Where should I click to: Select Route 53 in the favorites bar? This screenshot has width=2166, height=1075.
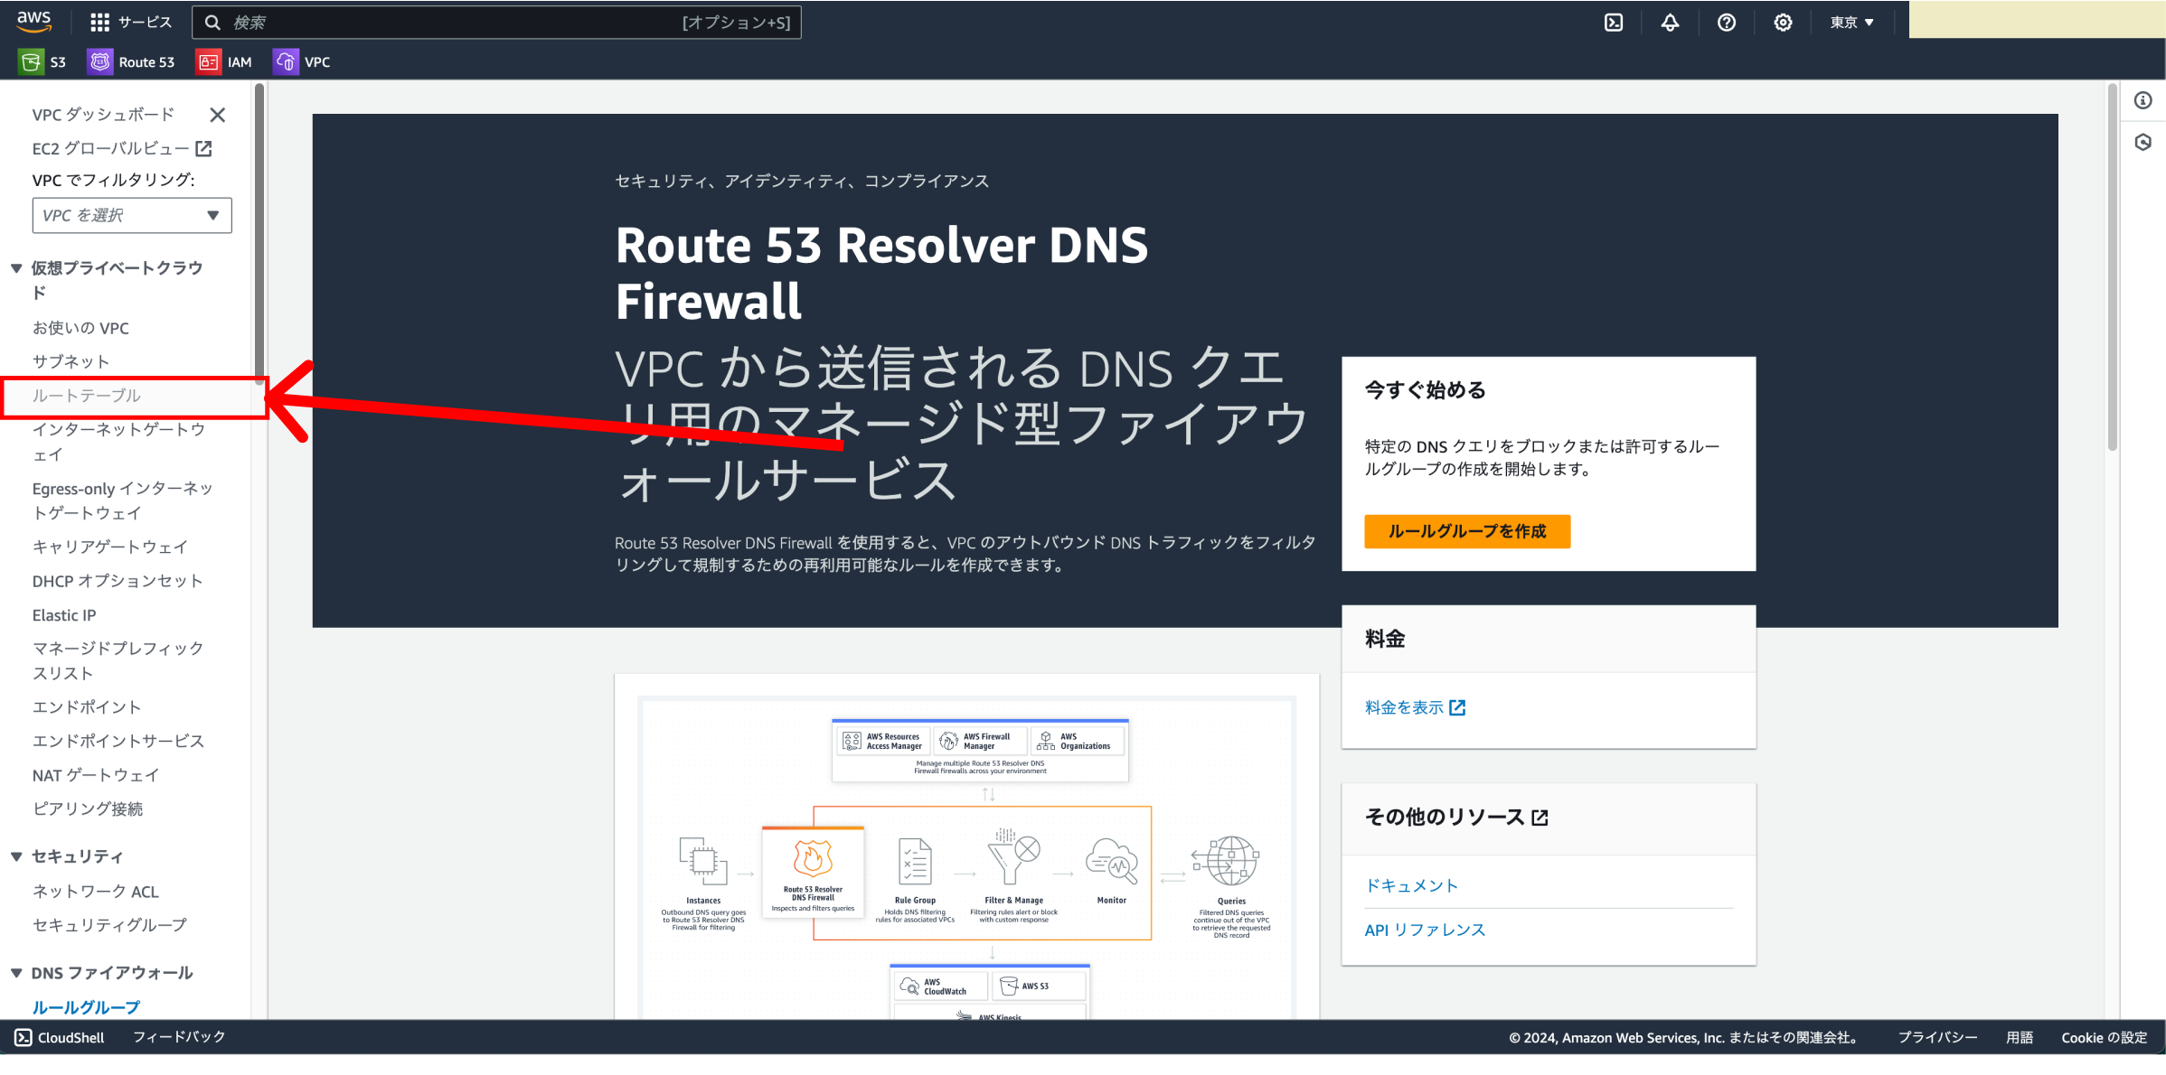point(131,61)
